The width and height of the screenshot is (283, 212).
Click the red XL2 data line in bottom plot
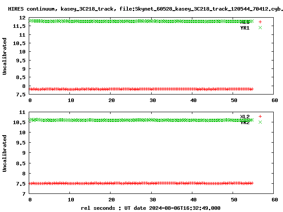coord(141,183)
